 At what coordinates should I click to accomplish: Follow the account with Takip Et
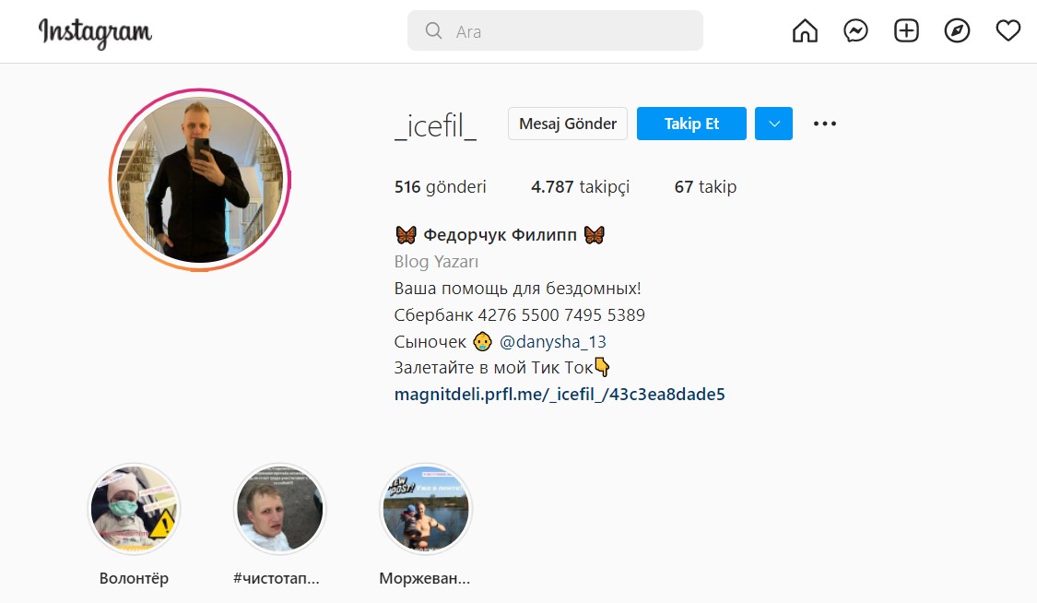coord(691,124)
